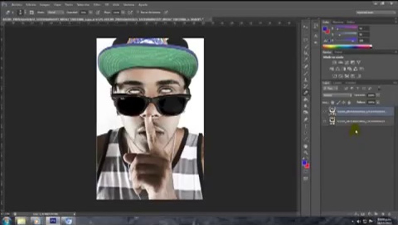Viewport: 398px width, 225px height.
Task: Select the Eraser tool
Action: point(306,93)
